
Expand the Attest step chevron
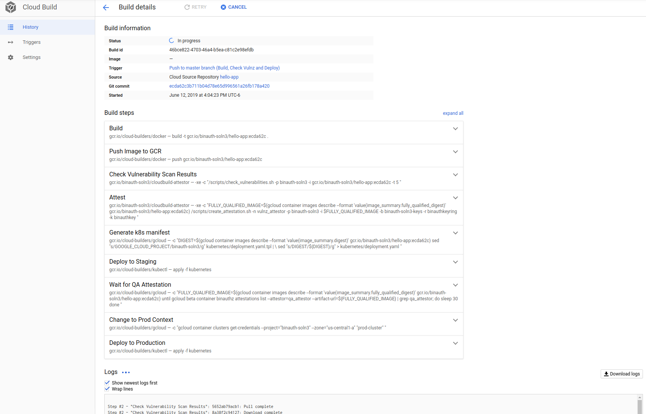click(x=455, y=198)
